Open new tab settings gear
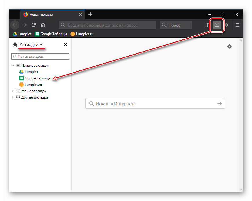This screenshot has width=252, height=201. coord(229,46)
